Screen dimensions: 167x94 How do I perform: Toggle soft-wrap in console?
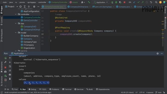pos(10,66)
